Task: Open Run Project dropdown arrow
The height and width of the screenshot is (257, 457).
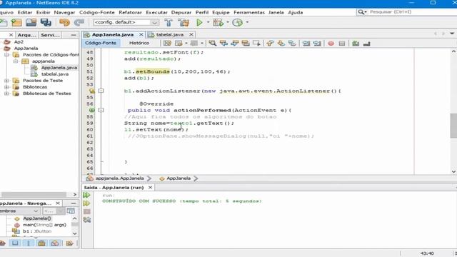Action: [x=208, y=22]
